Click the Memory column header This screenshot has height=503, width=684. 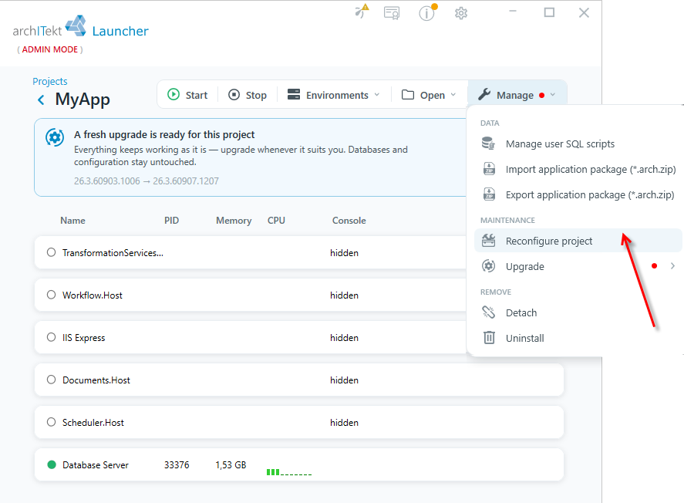(234, 221)
